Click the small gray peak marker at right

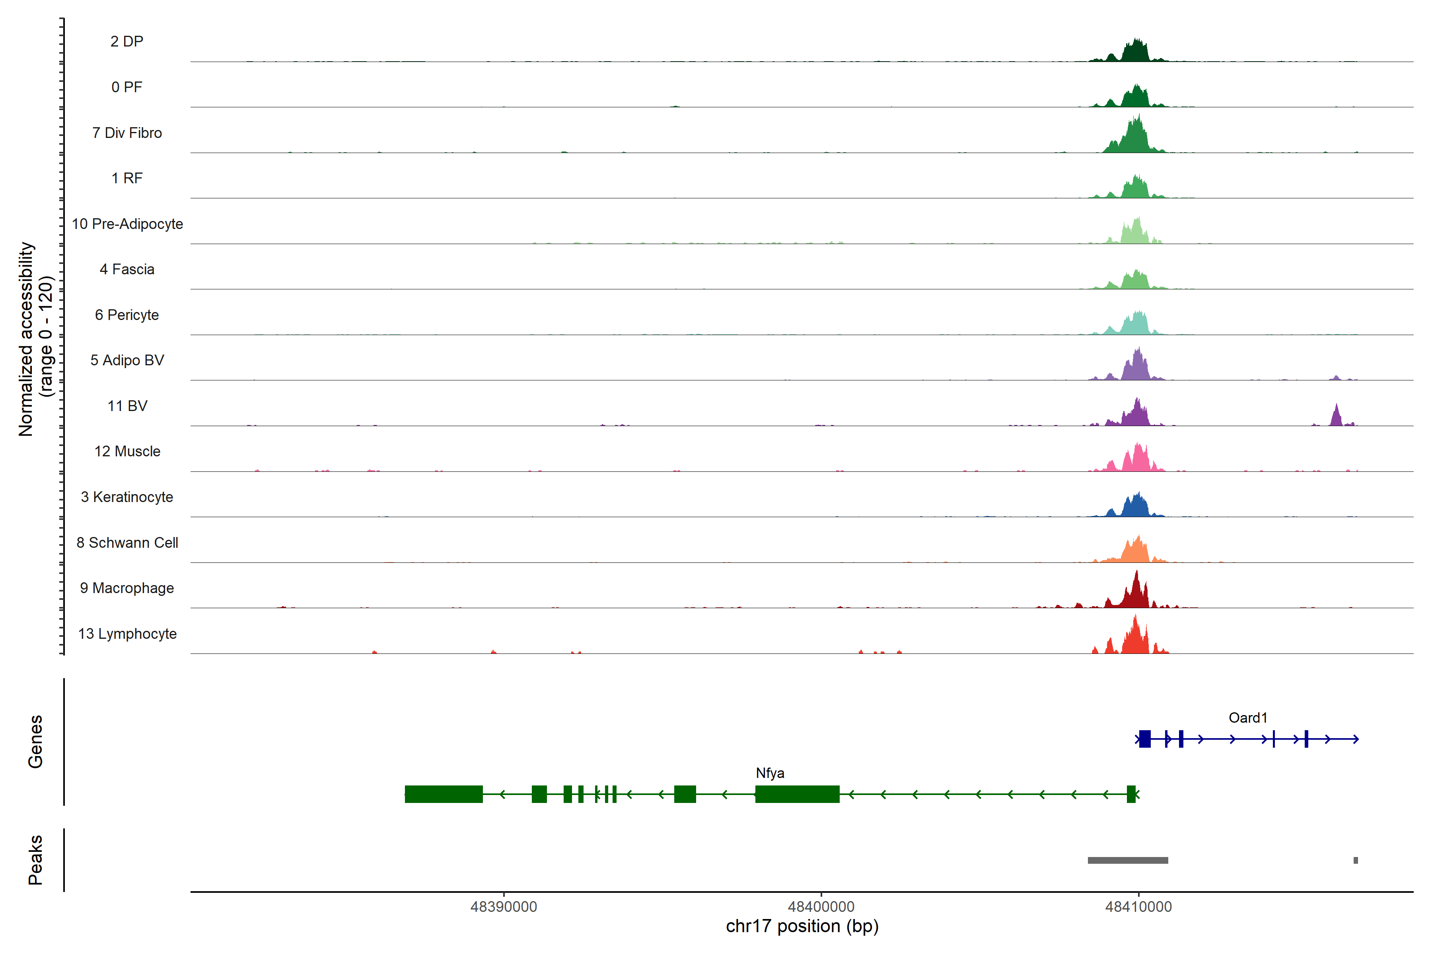tap(1355, 860)
